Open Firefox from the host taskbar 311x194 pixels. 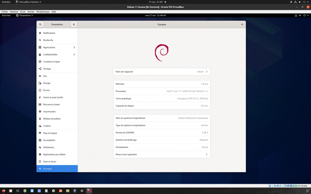[4, 191]
